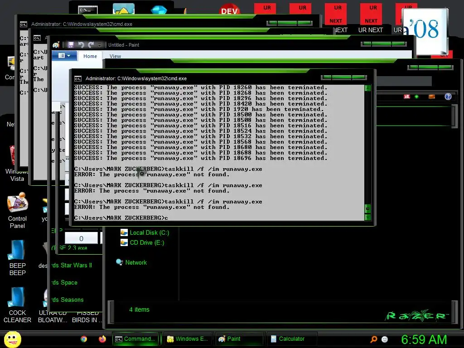Viewport: 464px width, 348px height.
Task: Open the smiley-face Start button
Action: [x=12, y=339]
